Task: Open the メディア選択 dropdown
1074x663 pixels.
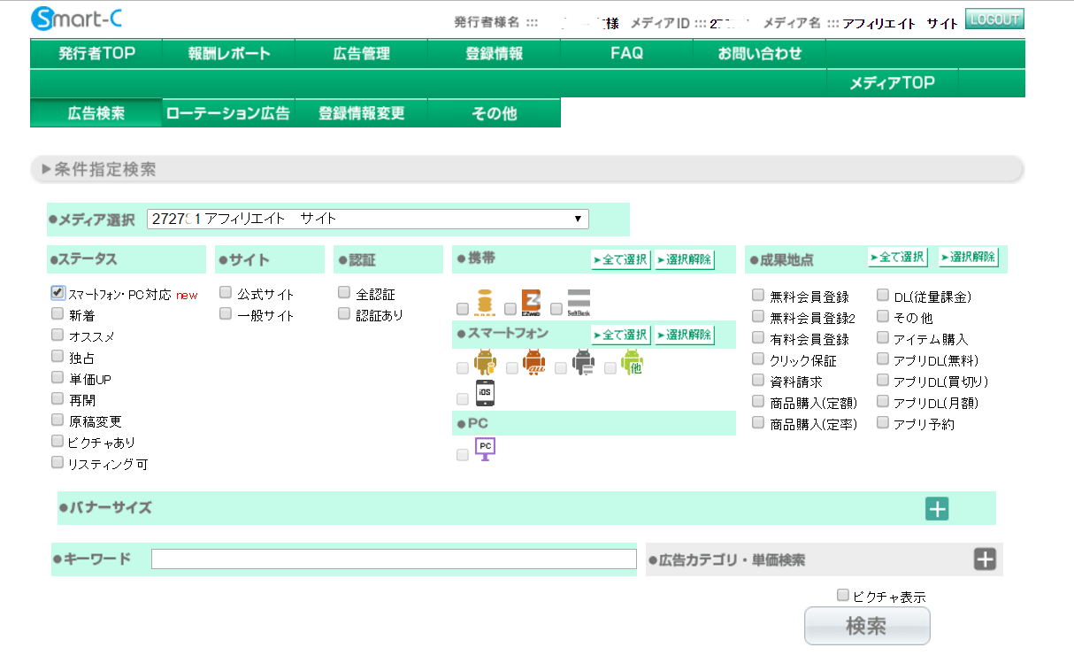Action: [x=367, y=219]
